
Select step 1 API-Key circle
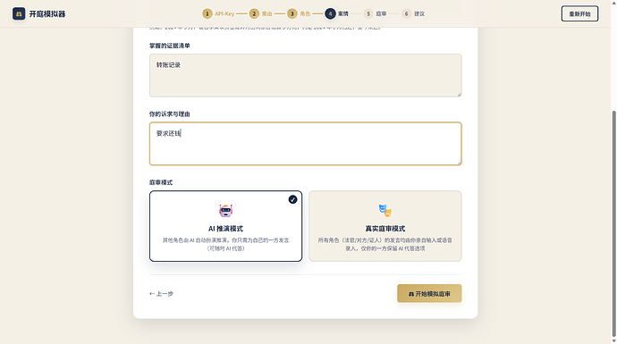(207, 13)
